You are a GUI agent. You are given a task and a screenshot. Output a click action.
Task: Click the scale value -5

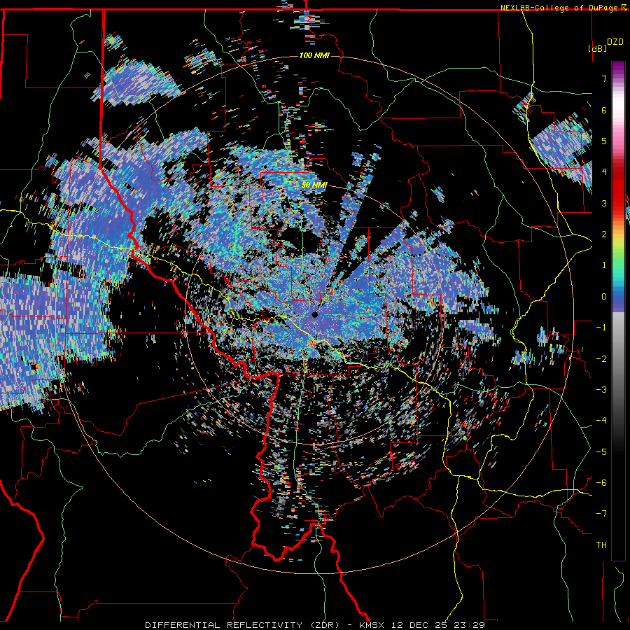pyautogui.click(x=601, y=452)
